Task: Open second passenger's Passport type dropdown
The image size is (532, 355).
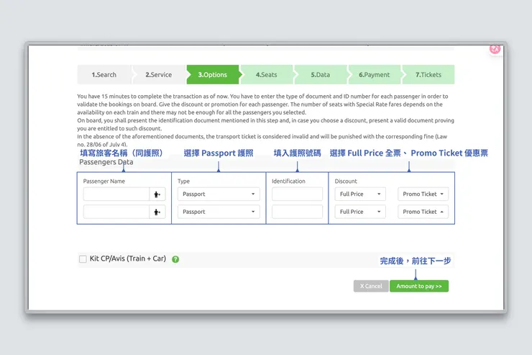Action: pos(219,212)
